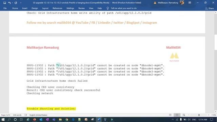The image size is (217, 122).
Task: Click the activation warning triangle icon
Action: [155, 3]
